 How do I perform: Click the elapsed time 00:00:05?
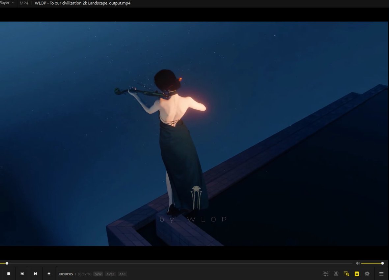[x=66, y=274]
